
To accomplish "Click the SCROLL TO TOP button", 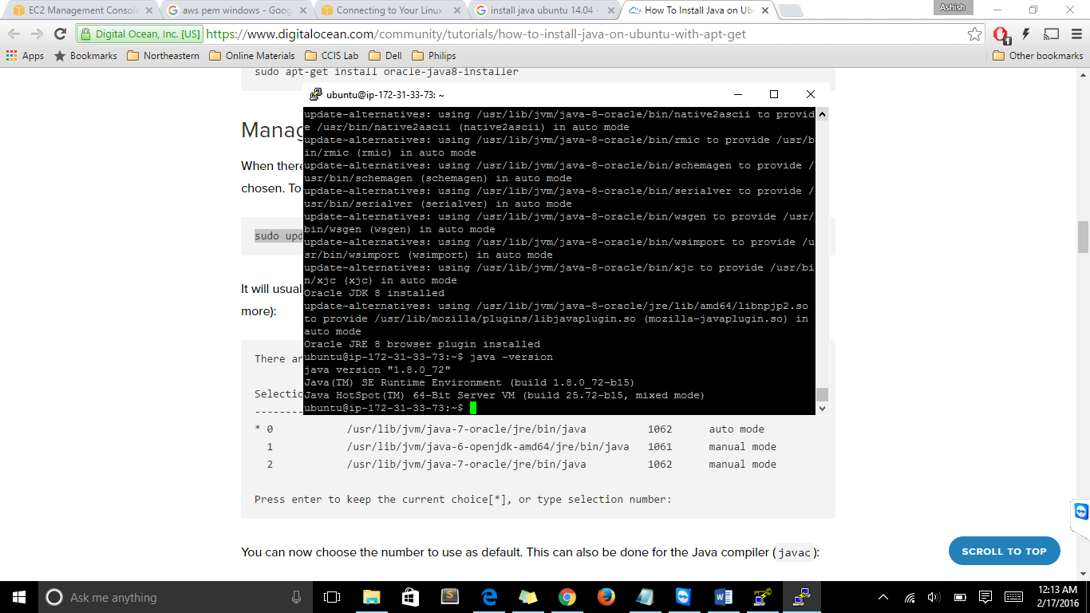I will click(1004, 551).
